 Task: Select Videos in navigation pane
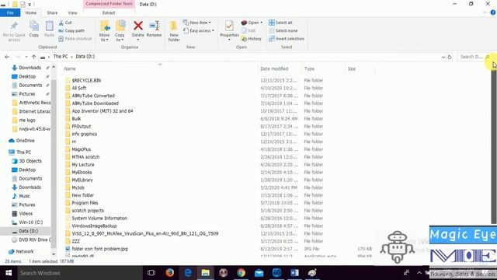pyautogui.click(x=26, y=214)
